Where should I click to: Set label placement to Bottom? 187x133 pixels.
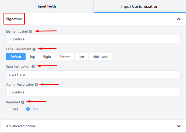(x=65, y=57)
